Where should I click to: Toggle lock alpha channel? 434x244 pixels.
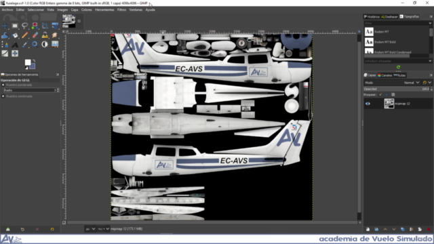click(393, 95)
